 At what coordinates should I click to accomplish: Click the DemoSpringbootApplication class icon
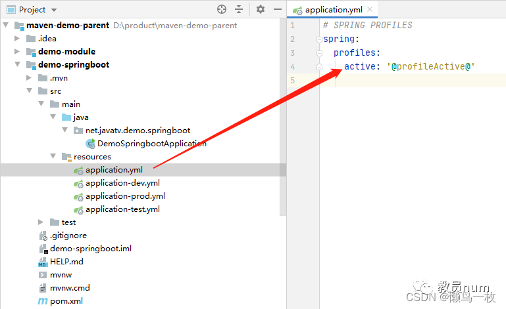[x=90, y=144]
